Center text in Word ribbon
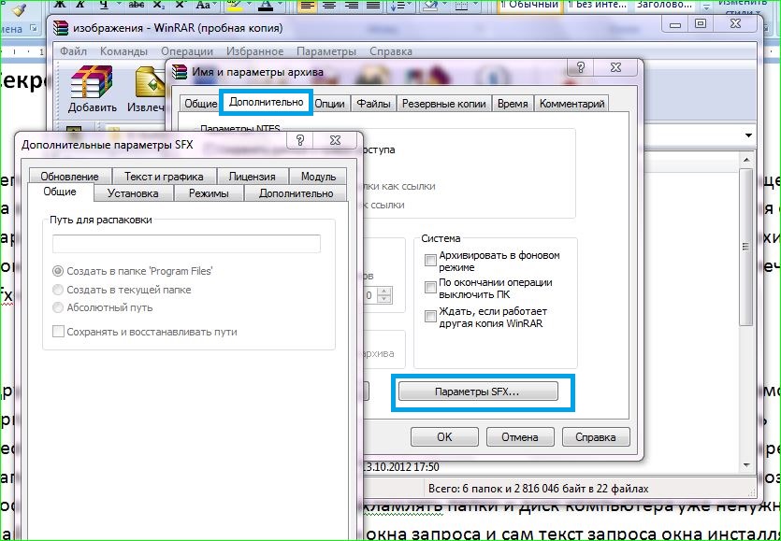Image resolution: width=781 pixels, height=541 pixels. point(329,5)
